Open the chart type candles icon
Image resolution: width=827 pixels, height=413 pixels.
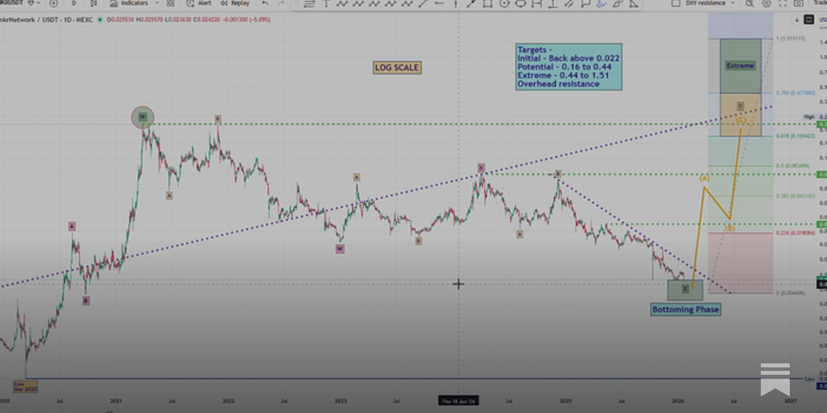pyautogui.click(x=94, y=3)
